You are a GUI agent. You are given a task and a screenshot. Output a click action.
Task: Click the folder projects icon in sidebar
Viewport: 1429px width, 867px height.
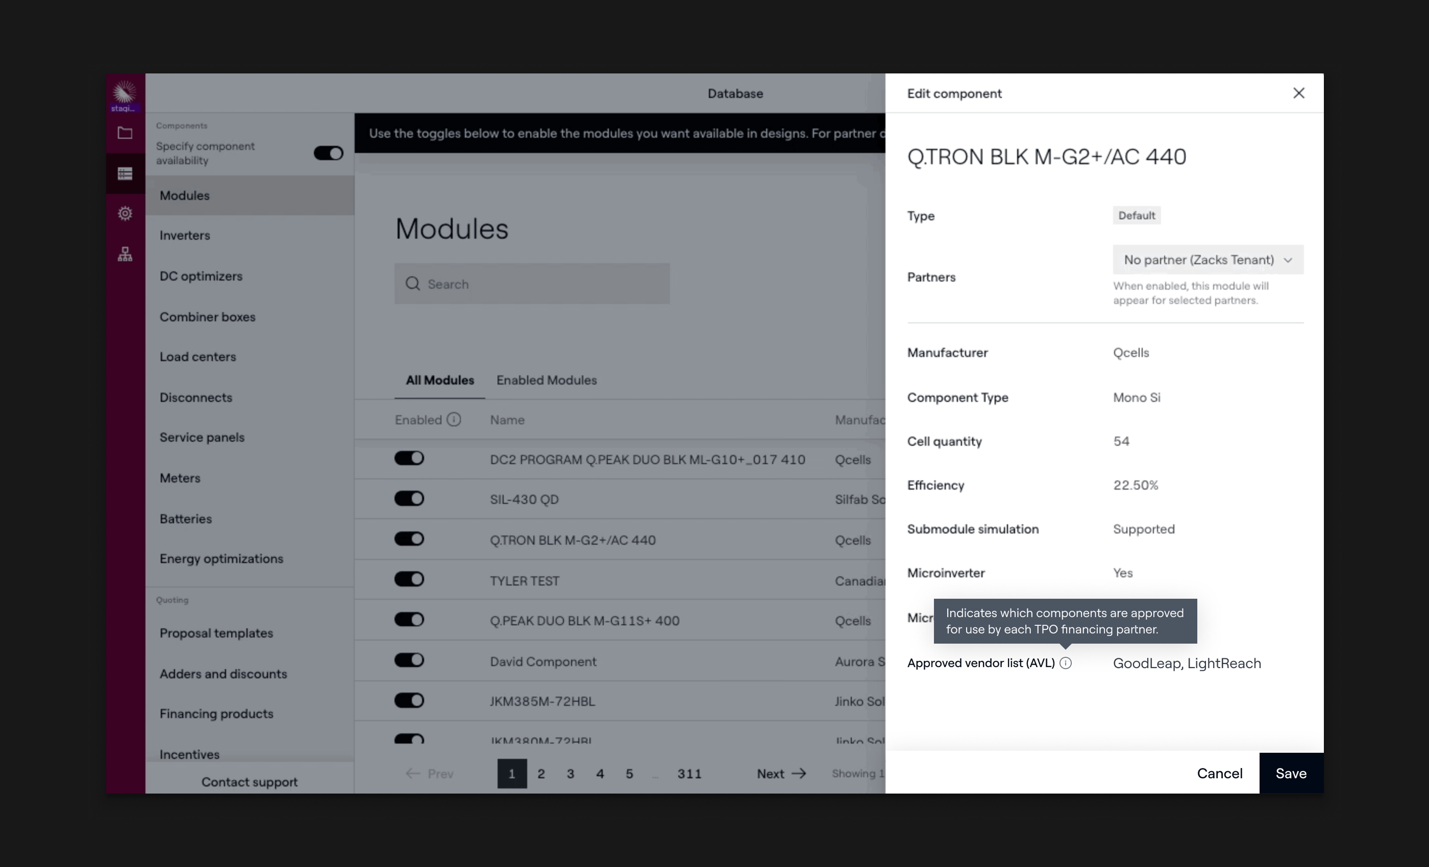coord(125,133)
